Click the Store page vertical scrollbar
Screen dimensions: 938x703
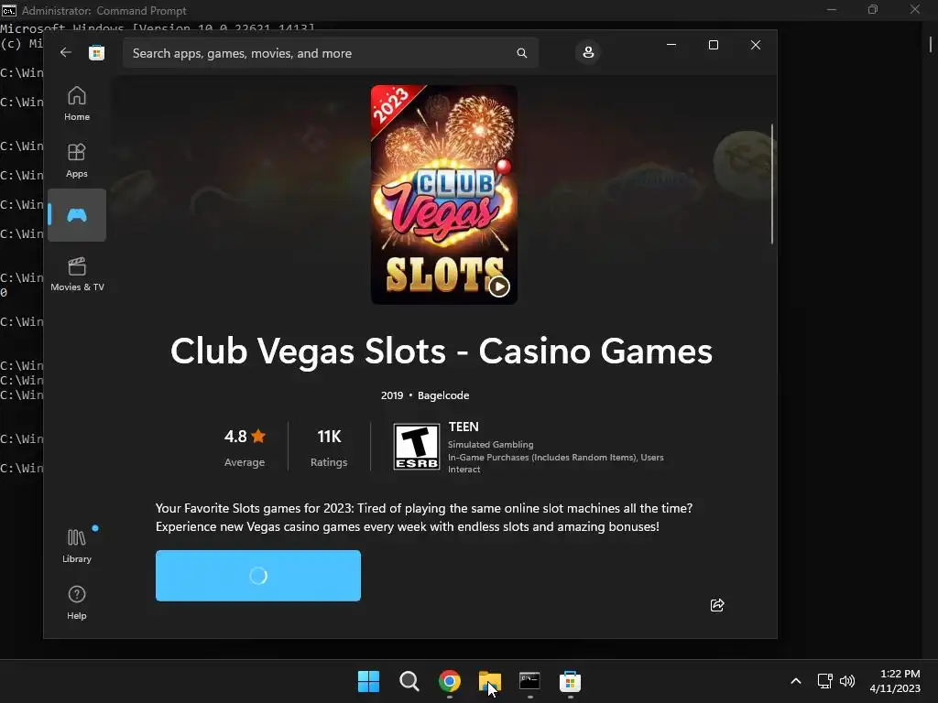pos(772,184)
